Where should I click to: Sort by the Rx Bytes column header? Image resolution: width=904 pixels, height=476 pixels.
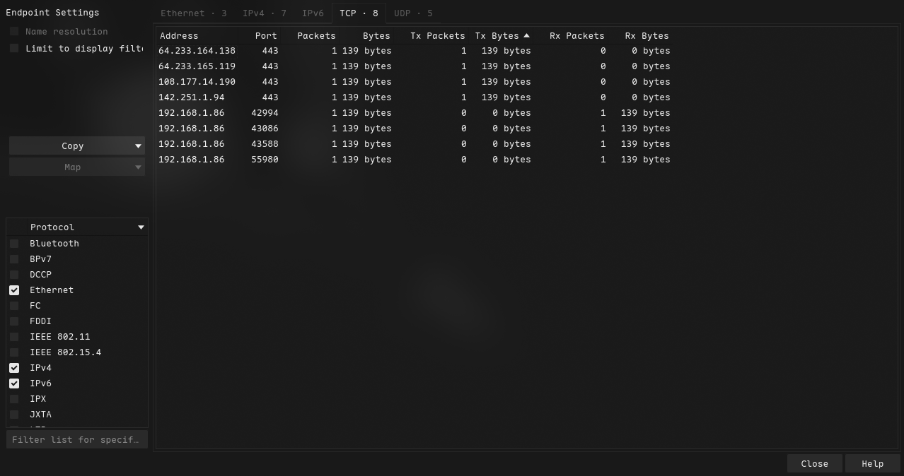point(647,36)
